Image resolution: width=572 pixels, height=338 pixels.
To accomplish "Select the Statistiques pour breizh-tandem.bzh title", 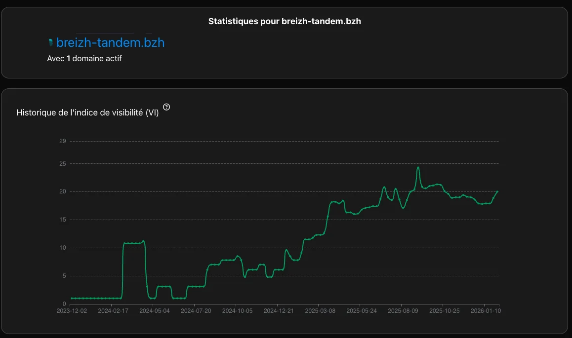I will tap(285, 21).
